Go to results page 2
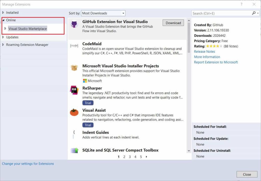The height and width of the screenshot is (181, 261). [x=124, y=157]
